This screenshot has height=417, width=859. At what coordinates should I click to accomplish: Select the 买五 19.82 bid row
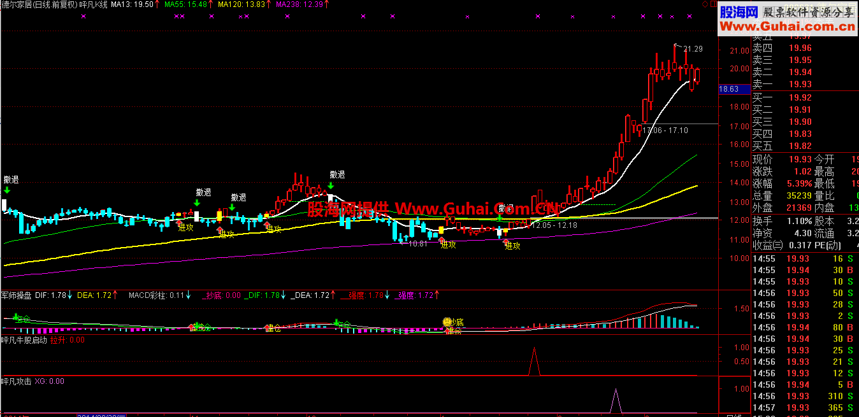coord(805,146)
